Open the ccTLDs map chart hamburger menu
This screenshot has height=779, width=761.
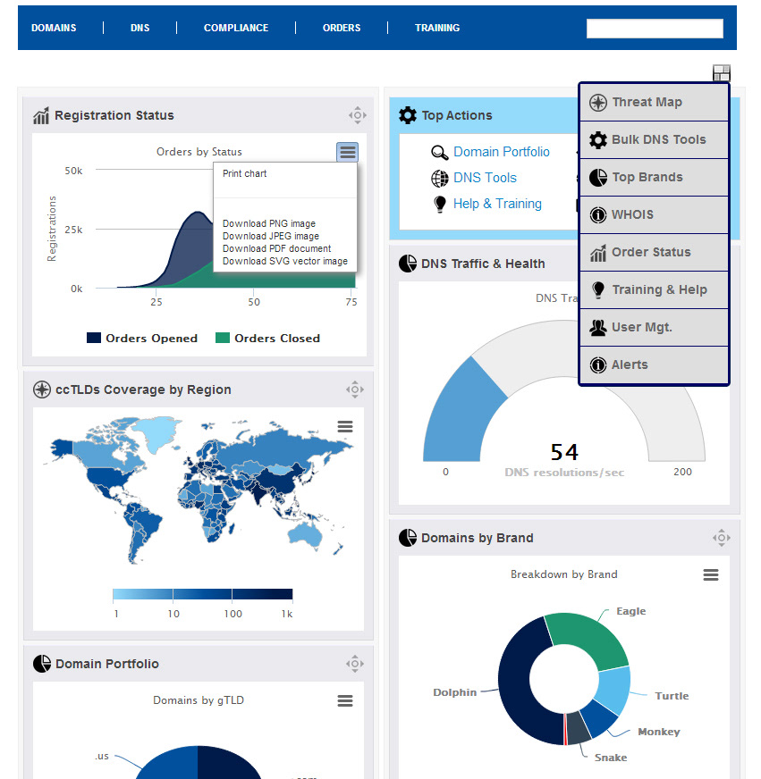pyautogui.click(x=344, y=427)
